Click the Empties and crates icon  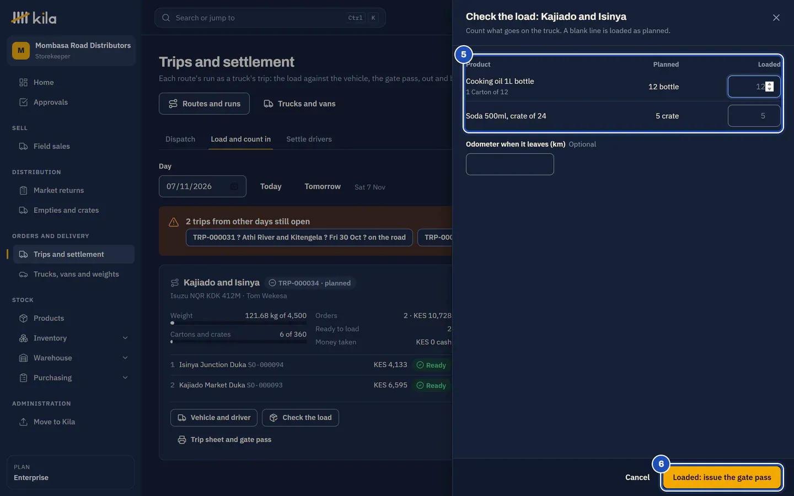click(23, 210)
